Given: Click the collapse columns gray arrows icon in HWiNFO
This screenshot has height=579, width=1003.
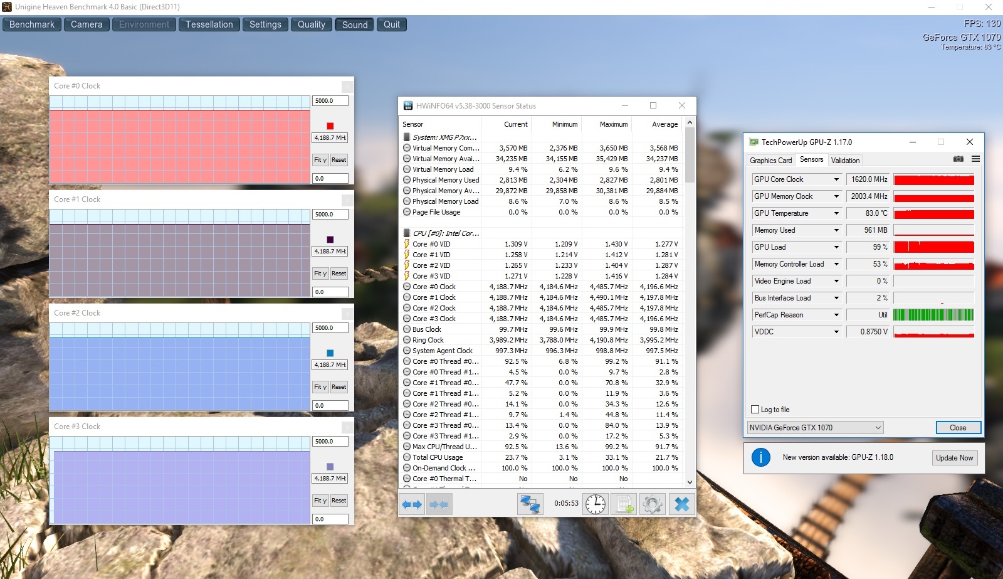Looking at the screenshot, I should point(439,504).
